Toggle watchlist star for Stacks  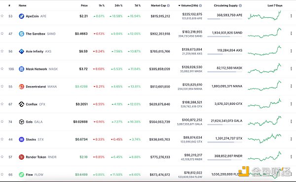point(2,139)
